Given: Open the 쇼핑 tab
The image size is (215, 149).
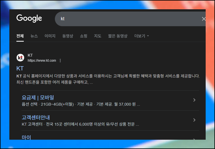Looking at the screenshot, I should coord(83,36).
